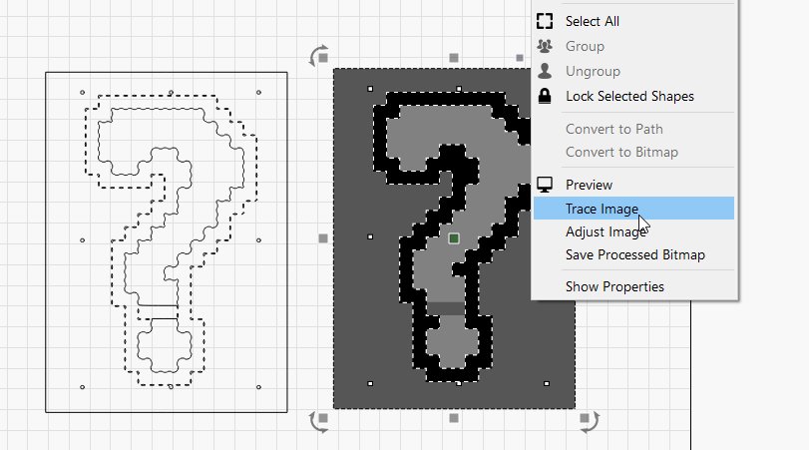Click the Preview monitor icon

[545, 185]
